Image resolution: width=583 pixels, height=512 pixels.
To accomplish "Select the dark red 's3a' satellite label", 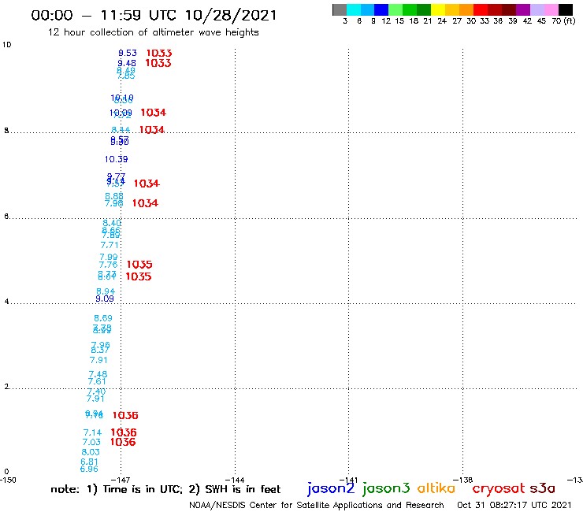I will point(543,488).
